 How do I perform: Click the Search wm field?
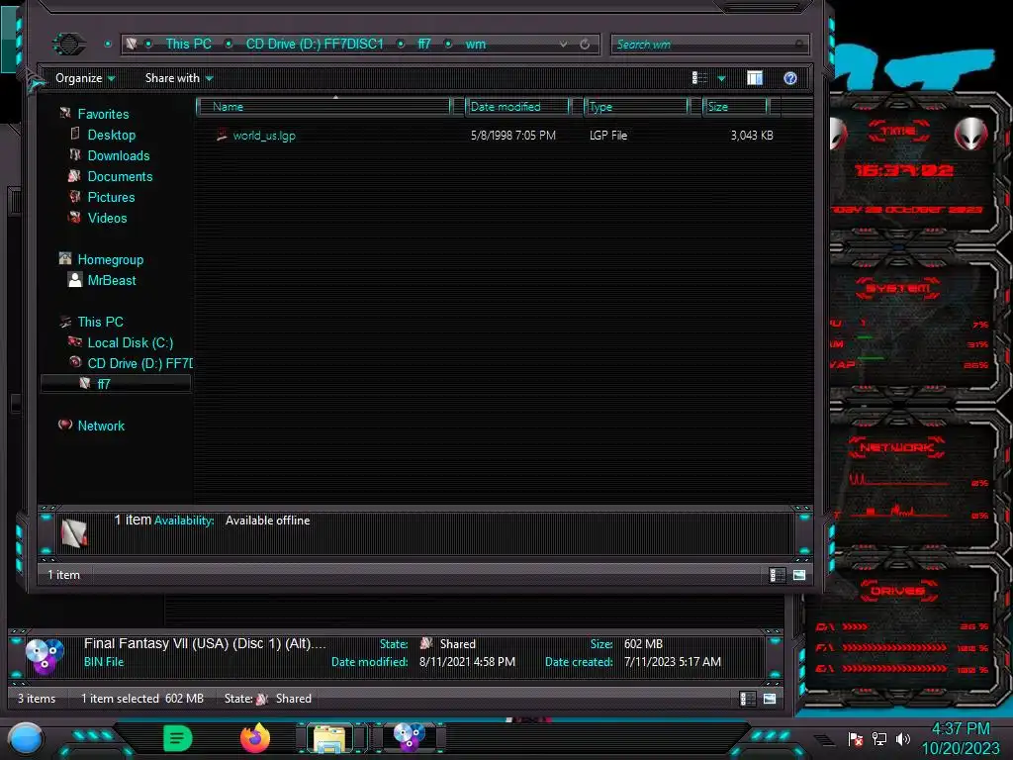[709, 45]
